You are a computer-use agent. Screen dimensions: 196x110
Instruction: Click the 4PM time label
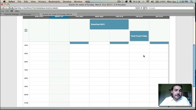(x=26, y=45)
